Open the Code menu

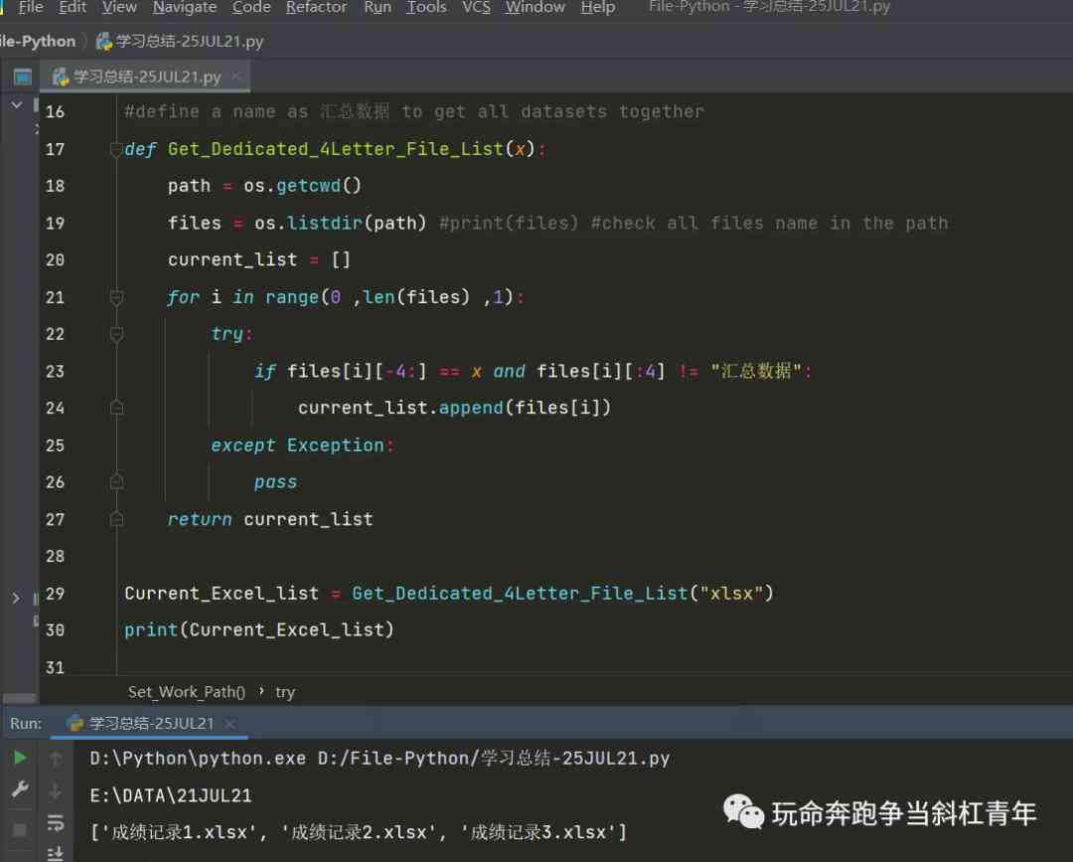point(251,8)
